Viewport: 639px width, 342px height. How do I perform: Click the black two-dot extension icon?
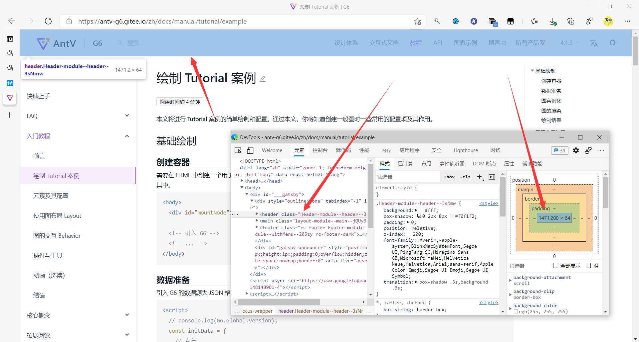coord(511,21)
